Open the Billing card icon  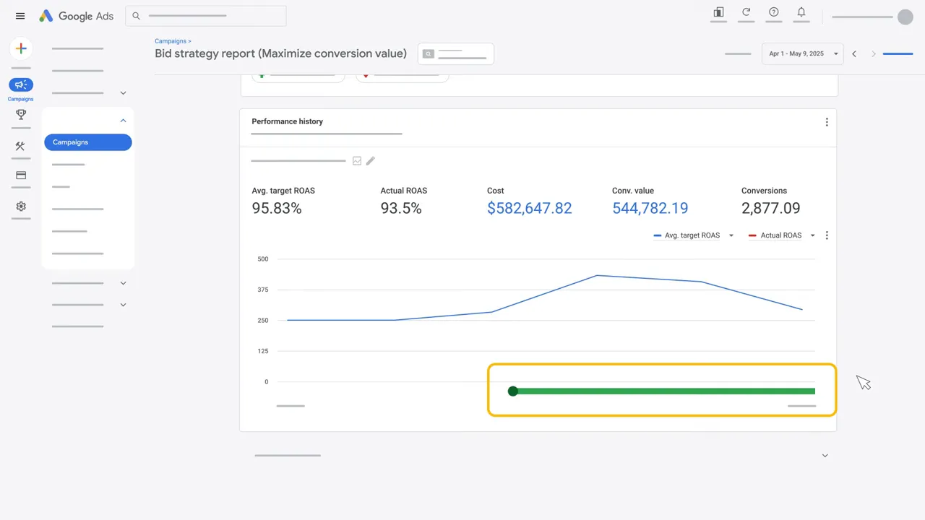click(x=21, y=175)
